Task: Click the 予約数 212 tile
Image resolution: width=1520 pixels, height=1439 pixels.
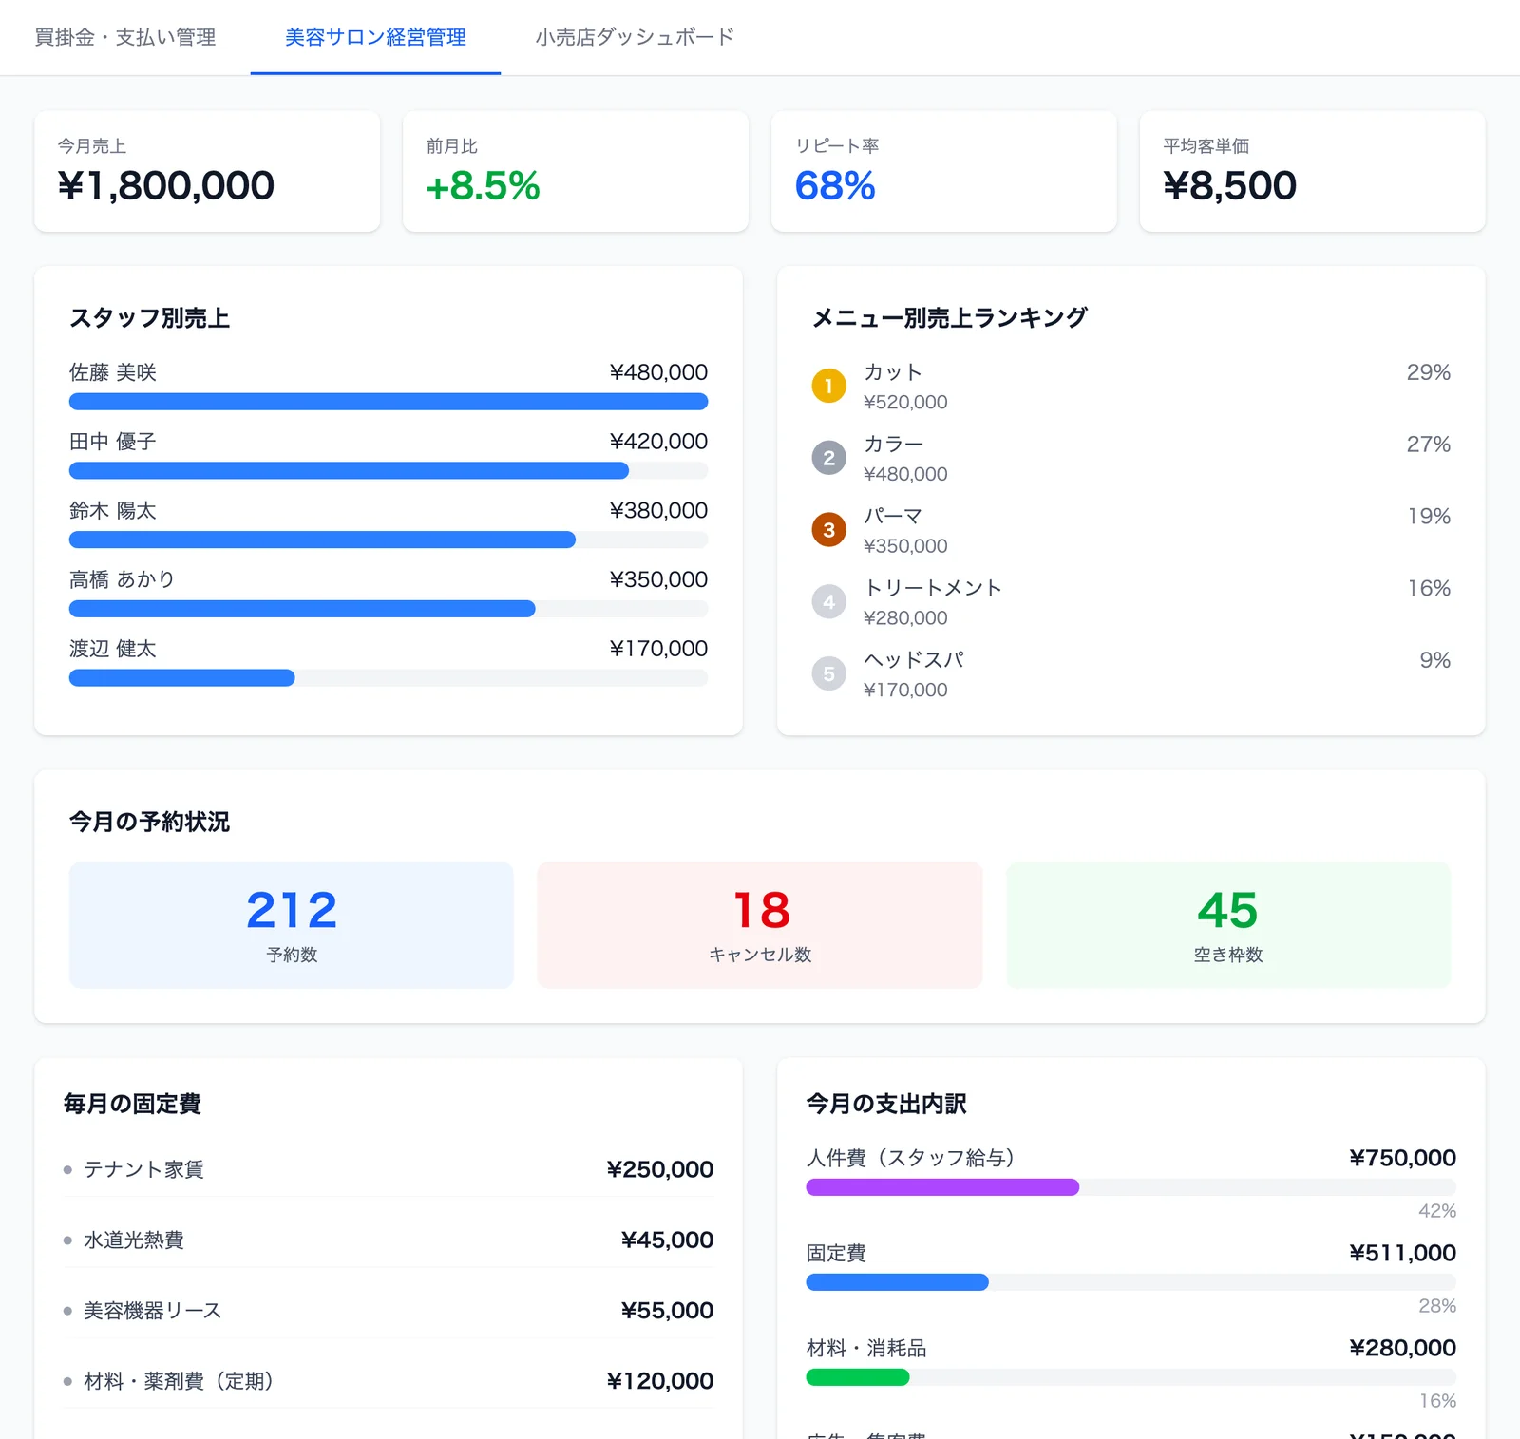Action: [292, 925]
